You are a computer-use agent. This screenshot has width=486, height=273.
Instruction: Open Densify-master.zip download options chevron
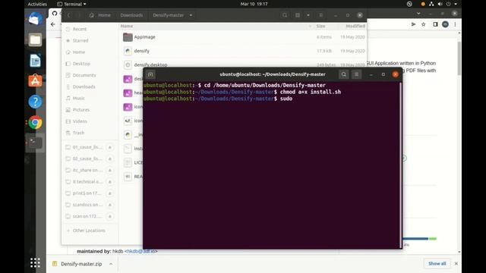[111, 264]
